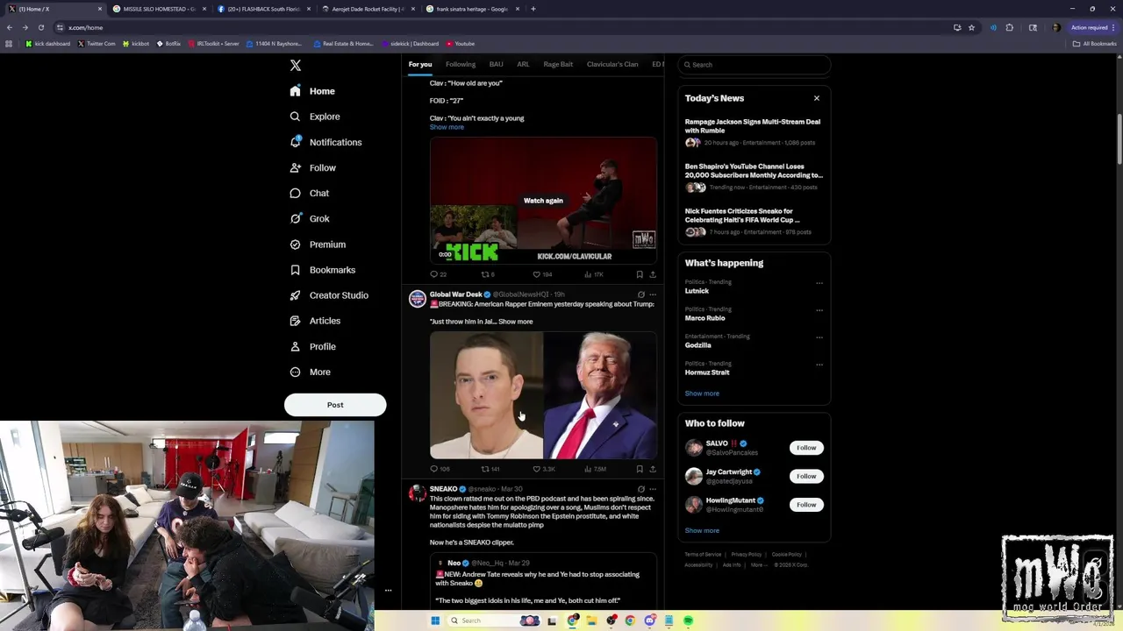Open Articles in the sidebar
This screenshot has height=631, width=1123.
[315, 321]
